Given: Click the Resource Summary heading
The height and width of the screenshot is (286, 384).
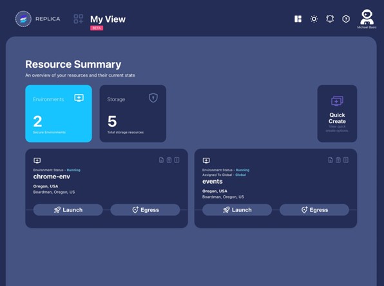Looking at the screenshot, I should (73, 64).
